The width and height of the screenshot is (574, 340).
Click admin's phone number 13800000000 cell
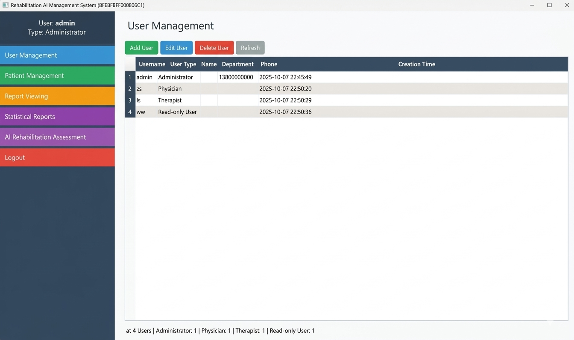click(236, 77)
